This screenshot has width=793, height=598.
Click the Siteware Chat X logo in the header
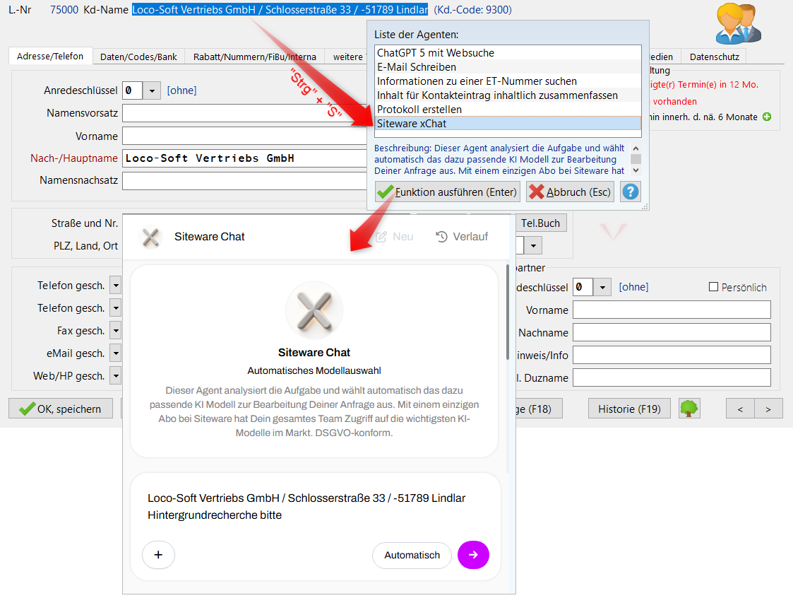(x=150, y=236)
